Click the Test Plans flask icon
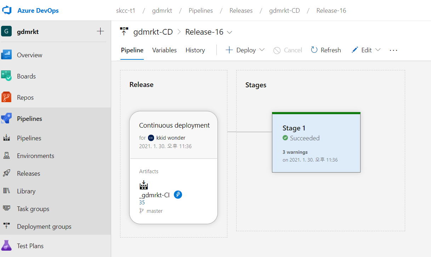Screen dimensions: 431x257 point(6,246)
